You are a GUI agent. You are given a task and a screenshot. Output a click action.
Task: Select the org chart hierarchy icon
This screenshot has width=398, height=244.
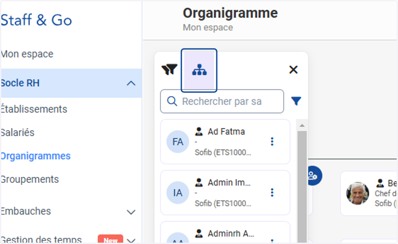pos(199,70)
